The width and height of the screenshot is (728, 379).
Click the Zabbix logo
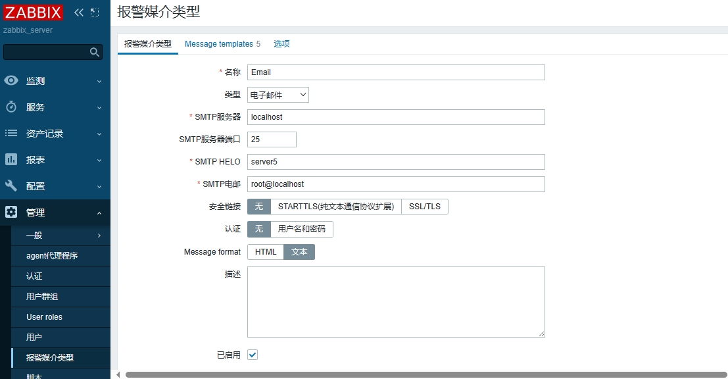33,13
